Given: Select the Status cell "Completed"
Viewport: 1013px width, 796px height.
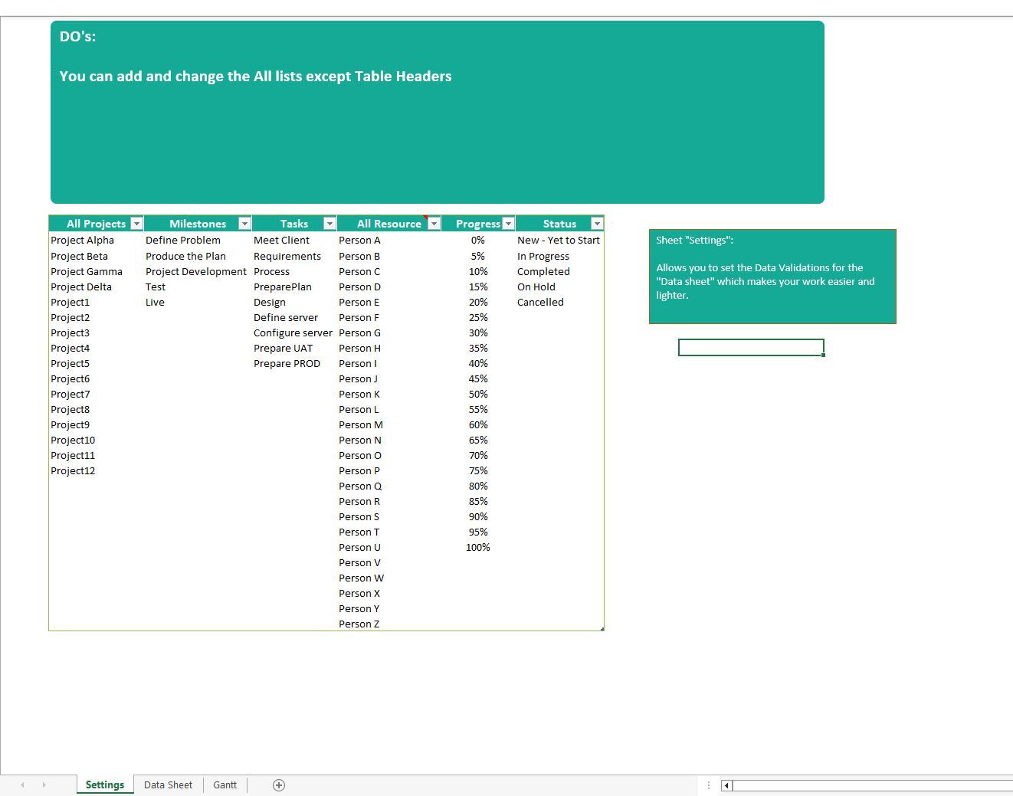Looking at the screenshot, I should pos(559,271).
